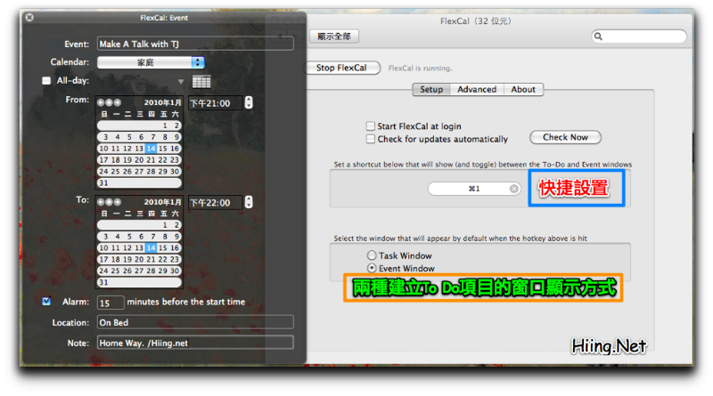Click the From time stepper arrows
The image size is (713, 396).
point(249,102)
